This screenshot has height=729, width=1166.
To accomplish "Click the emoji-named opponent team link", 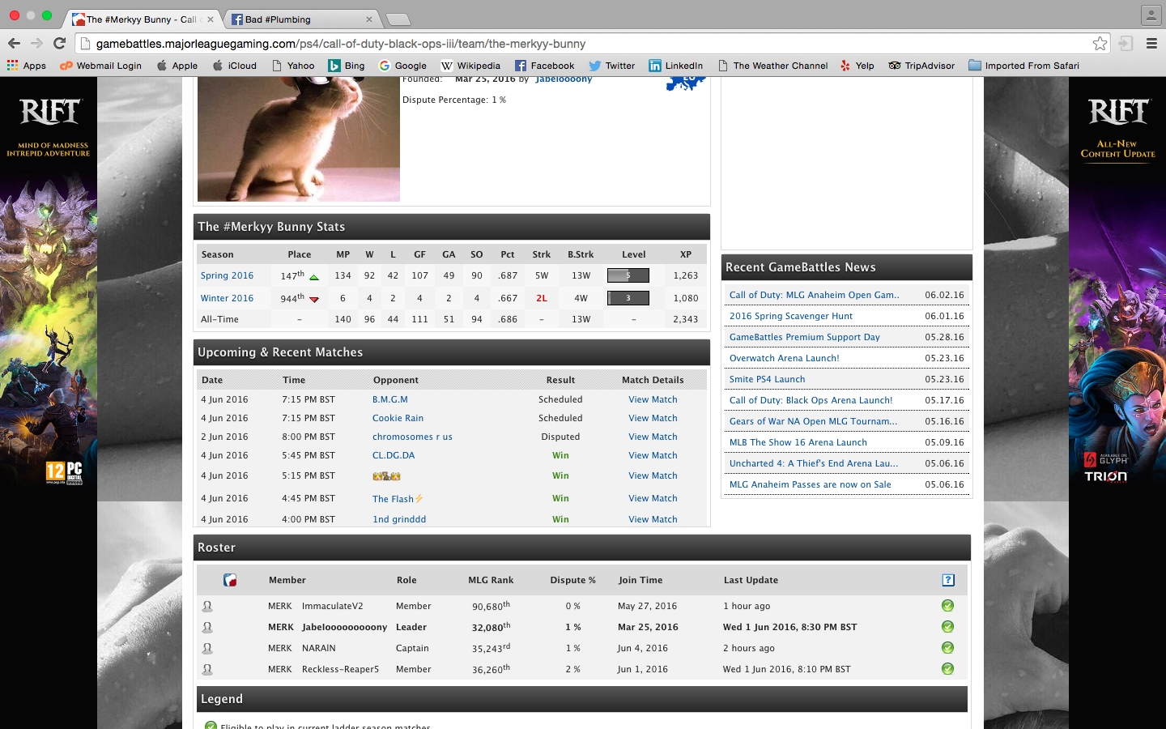I will click(x=386, y=476).
